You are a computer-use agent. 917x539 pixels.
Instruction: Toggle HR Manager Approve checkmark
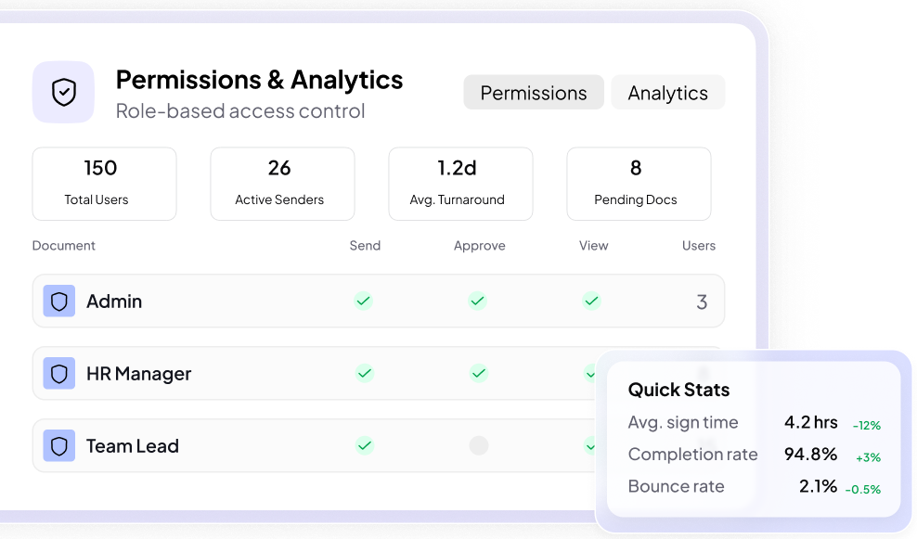(x=478, y=373)
